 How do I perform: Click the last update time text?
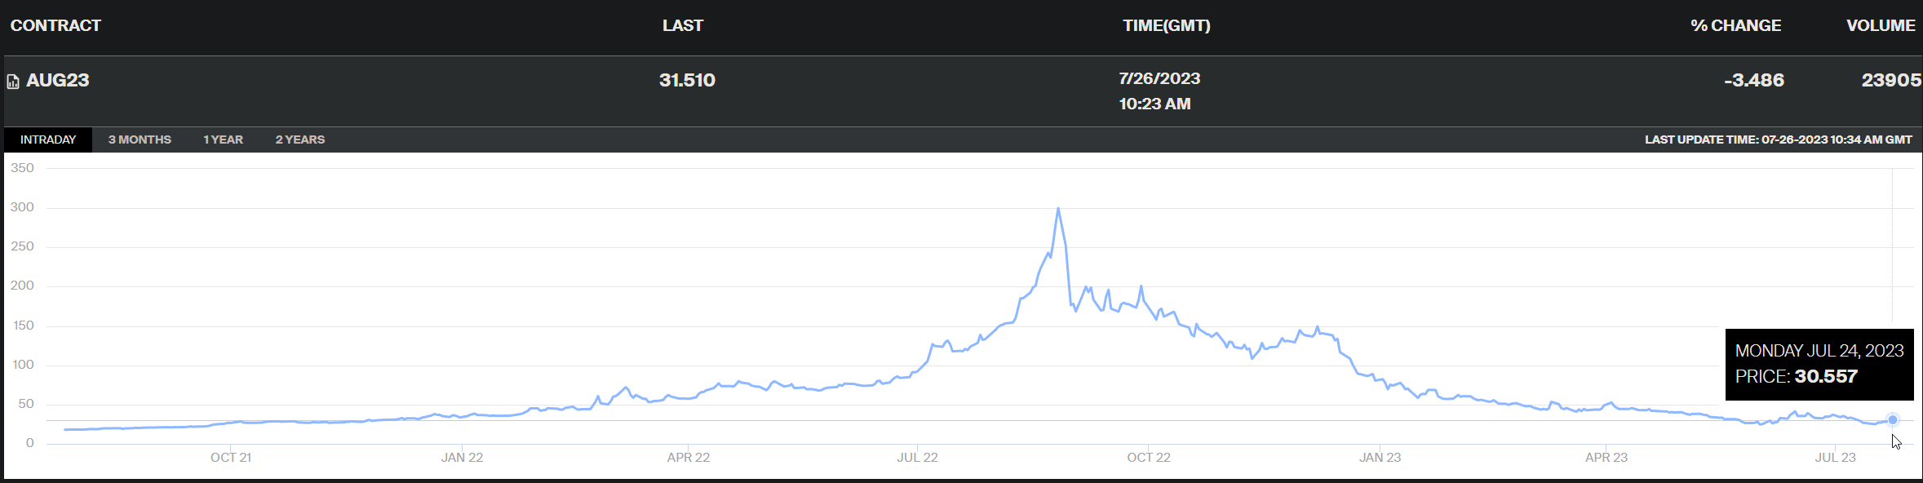pos(1778,140)
